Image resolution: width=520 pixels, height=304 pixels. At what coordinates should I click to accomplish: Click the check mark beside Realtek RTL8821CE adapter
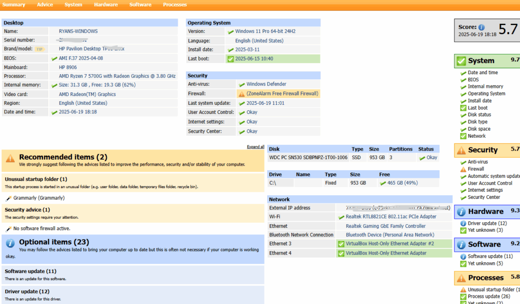click(x=341, y=217)
